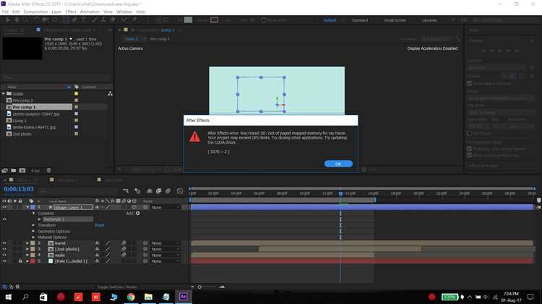Expand Material Options
The image size is (542, 304).
pos(33,238)
